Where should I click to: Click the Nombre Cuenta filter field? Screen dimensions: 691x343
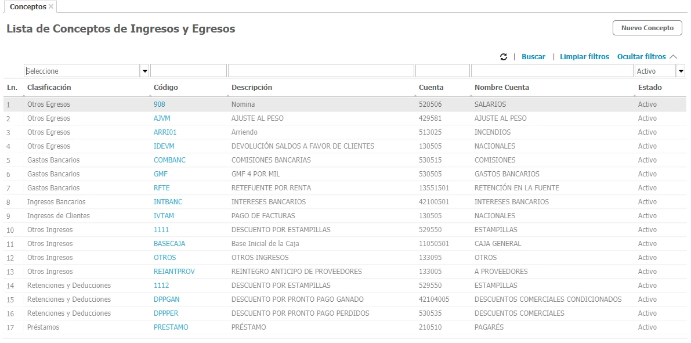[x=552, y=71]
